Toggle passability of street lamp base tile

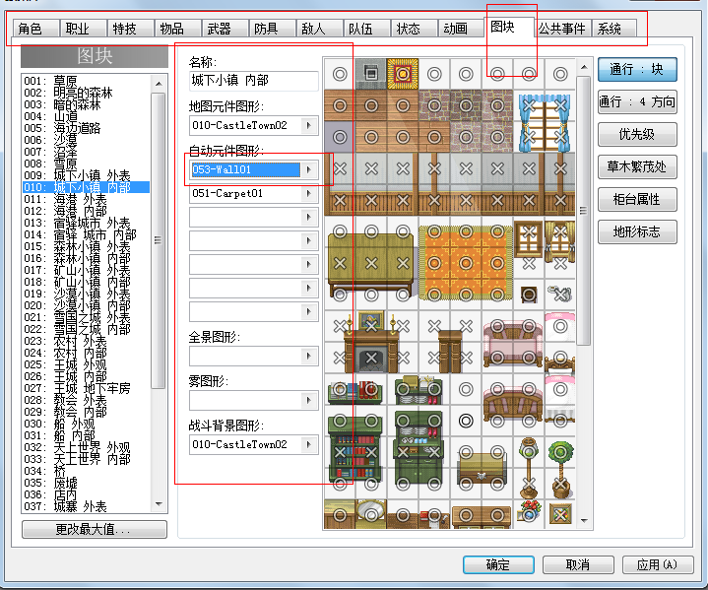coord(529,485)
